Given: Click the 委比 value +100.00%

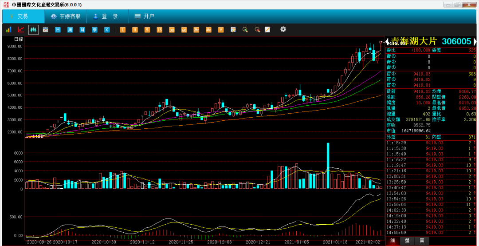Looking at the screenshot, I should 420,50.
